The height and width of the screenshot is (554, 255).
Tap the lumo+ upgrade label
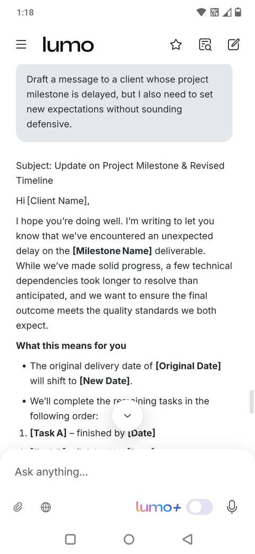coord(158,507)
